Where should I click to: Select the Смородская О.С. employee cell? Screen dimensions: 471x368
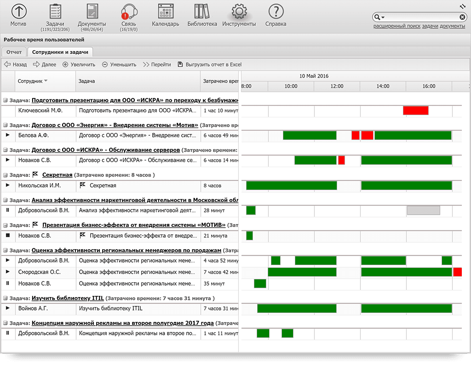point(46,272)
